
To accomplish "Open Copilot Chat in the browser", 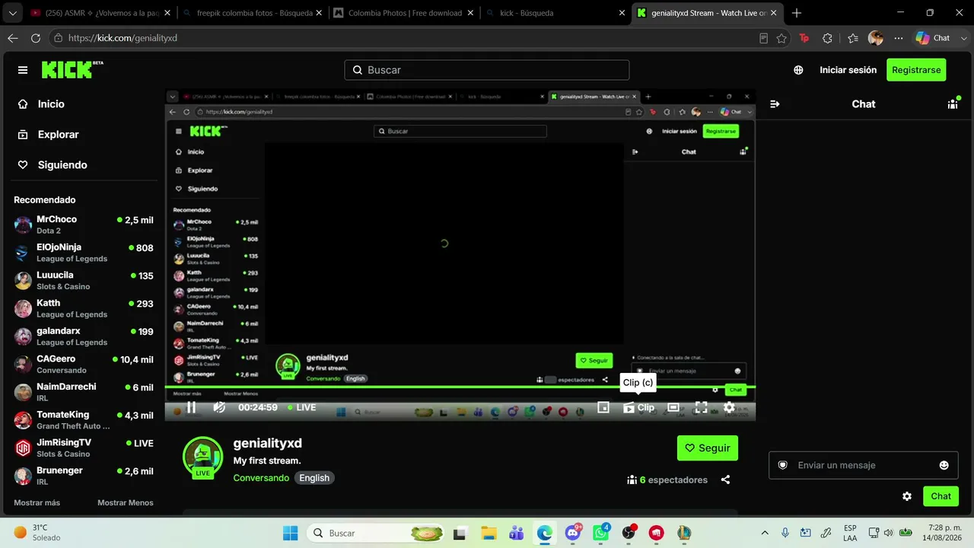I will point(933,38).
